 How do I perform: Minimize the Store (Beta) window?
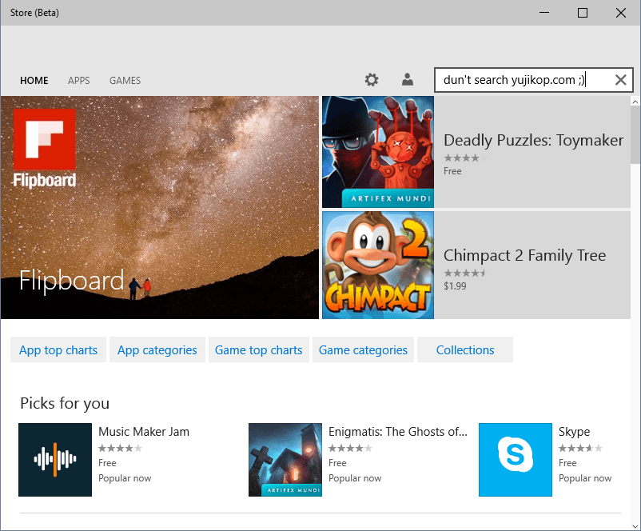[544, 13]
